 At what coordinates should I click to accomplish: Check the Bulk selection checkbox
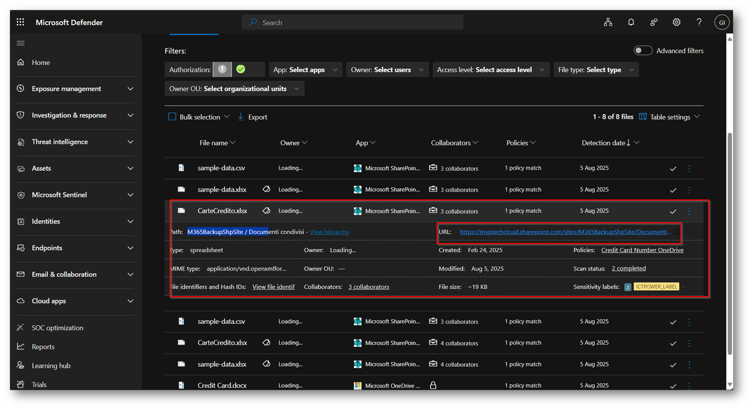tap(172, 117)
